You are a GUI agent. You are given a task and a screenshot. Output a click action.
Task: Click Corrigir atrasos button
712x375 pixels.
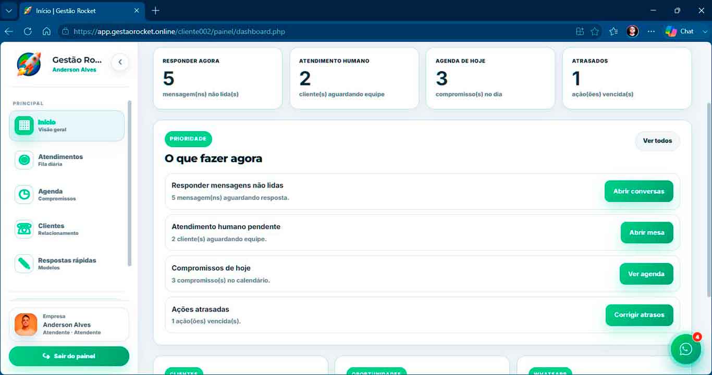coord(639,315)
